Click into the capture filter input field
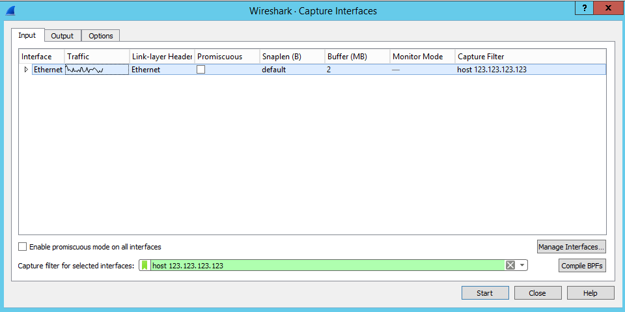The image size is (625, 312). tap(327, 265)
